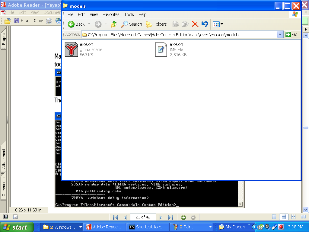The width and height of the screenshot is (309, 232).
Task: Click the blue Undo arrow icon
Action: pos(205,24)
